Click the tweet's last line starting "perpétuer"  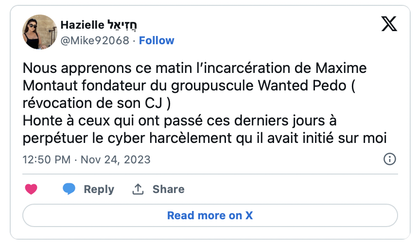204,138
